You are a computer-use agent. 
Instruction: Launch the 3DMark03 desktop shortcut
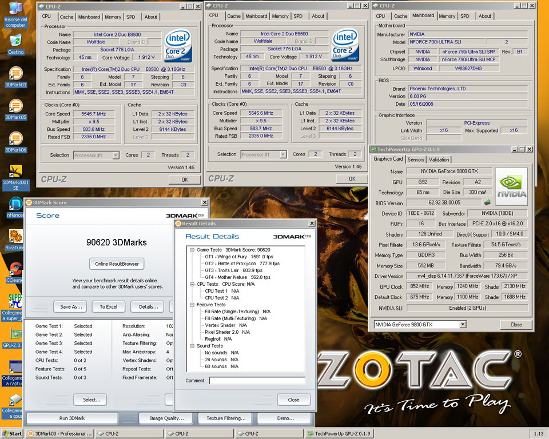[16, 77]
